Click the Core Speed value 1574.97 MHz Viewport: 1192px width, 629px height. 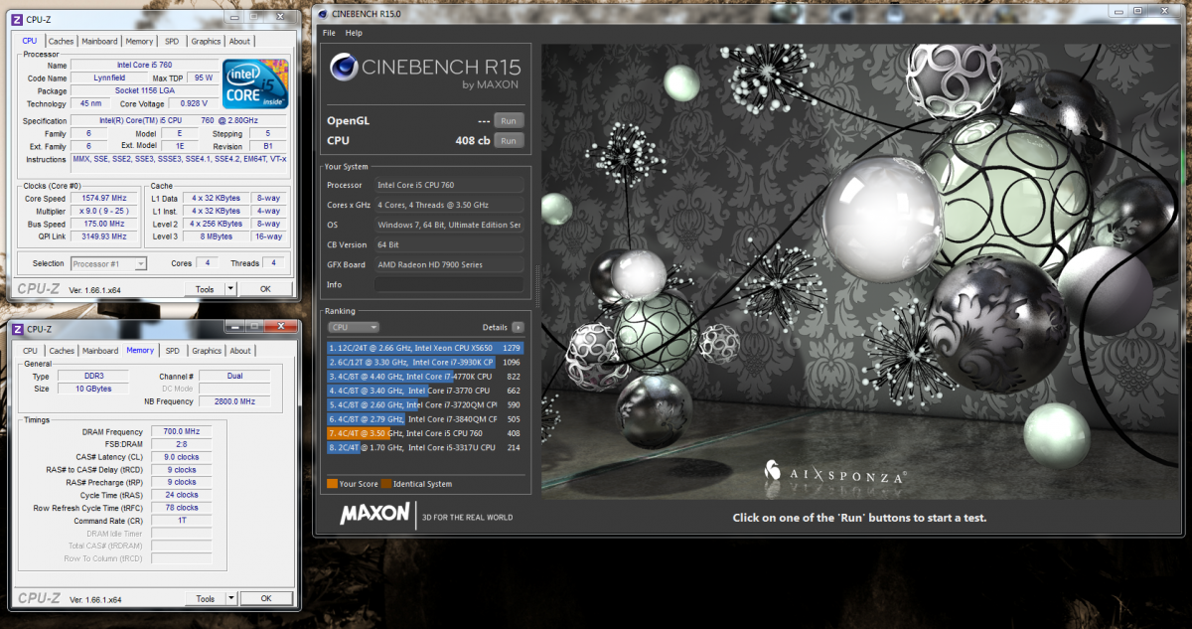(102, 199)
